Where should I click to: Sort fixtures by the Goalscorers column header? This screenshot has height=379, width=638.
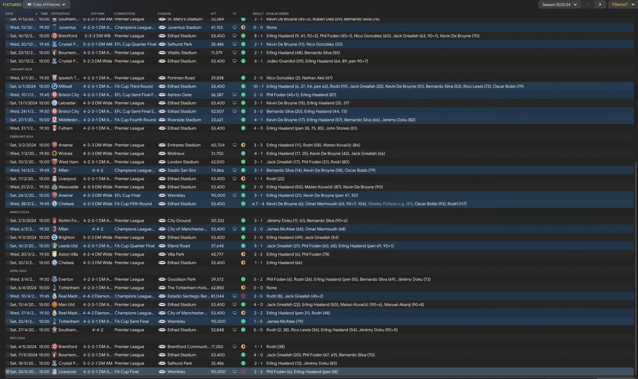(x=277, y=13)
